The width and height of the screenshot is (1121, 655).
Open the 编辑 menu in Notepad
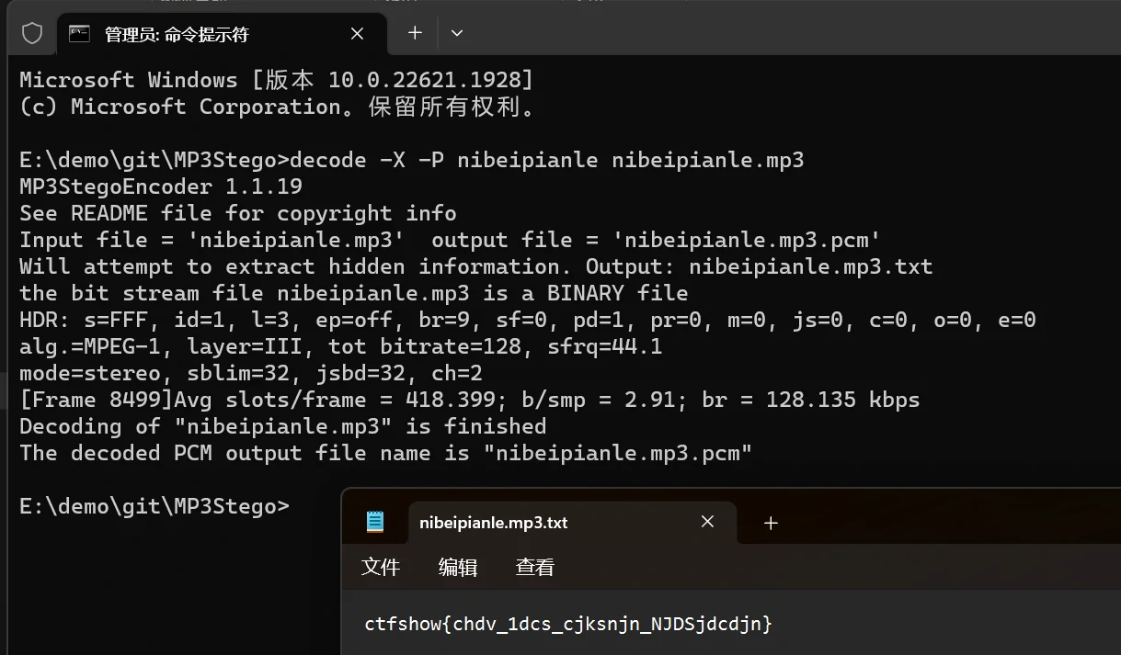click(x=458, y=567)
